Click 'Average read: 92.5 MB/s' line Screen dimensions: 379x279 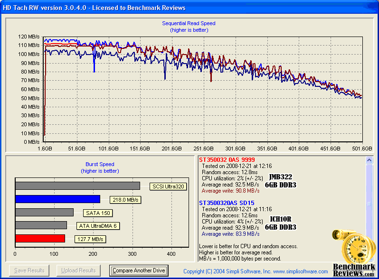[230, 185]
